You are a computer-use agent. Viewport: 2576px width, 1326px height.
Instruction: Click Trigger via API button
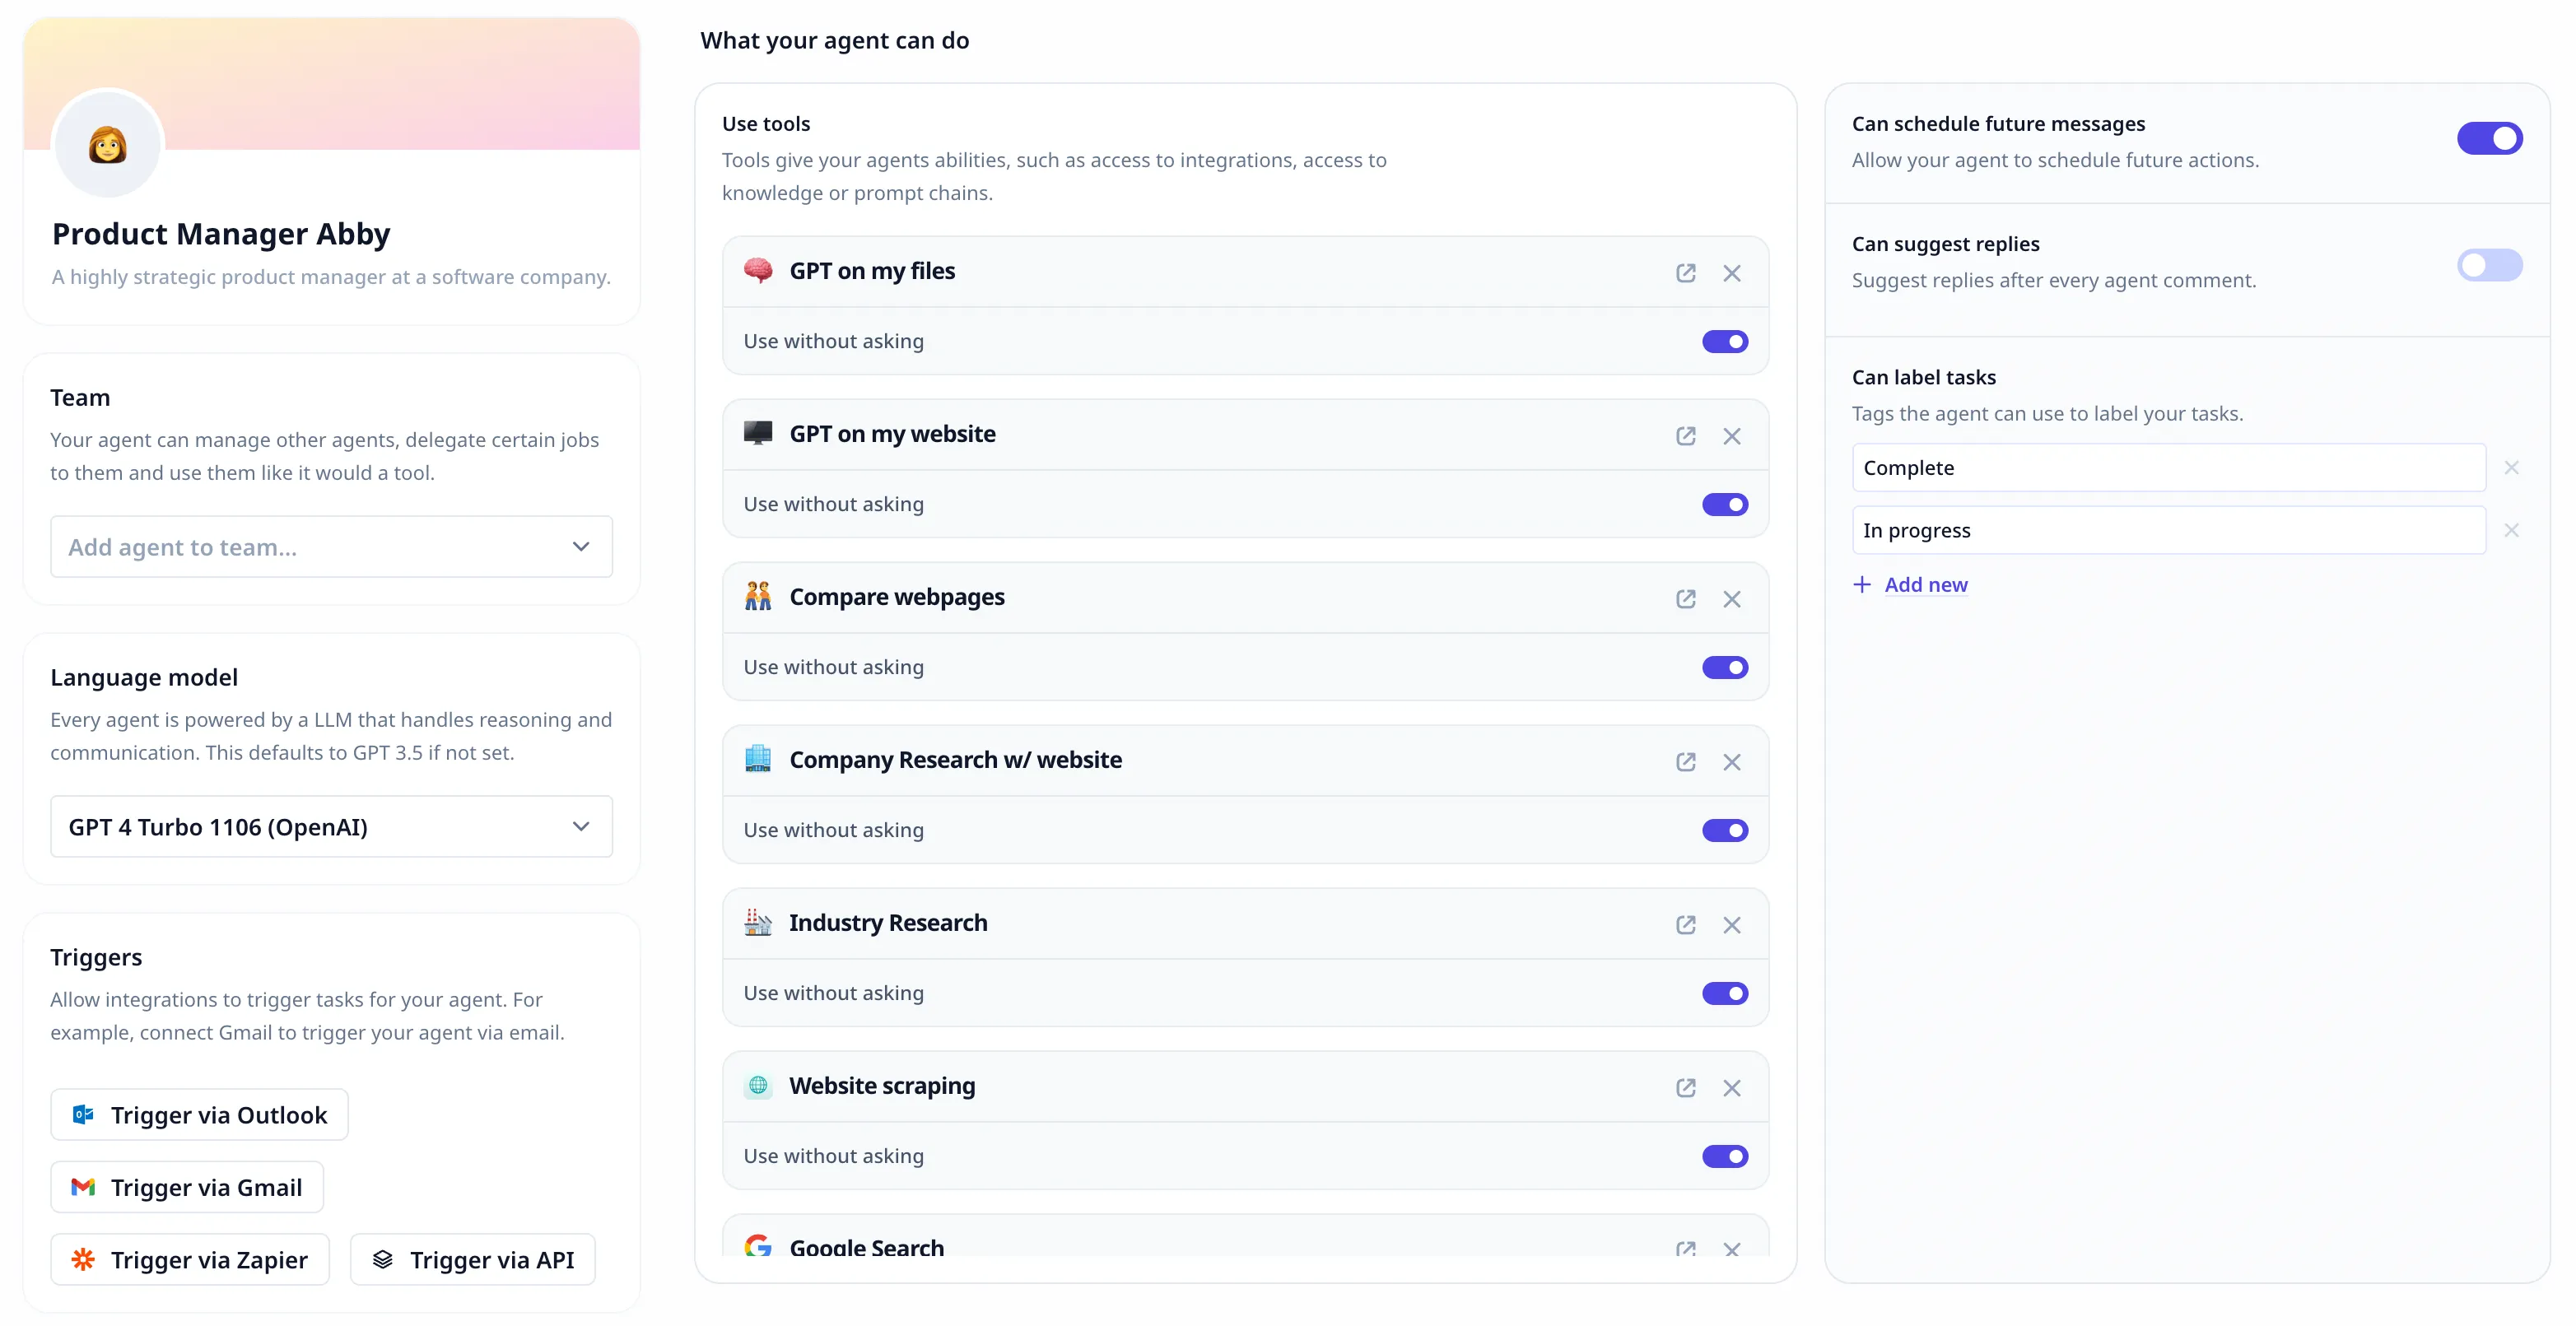click(x=472, y=1260)
